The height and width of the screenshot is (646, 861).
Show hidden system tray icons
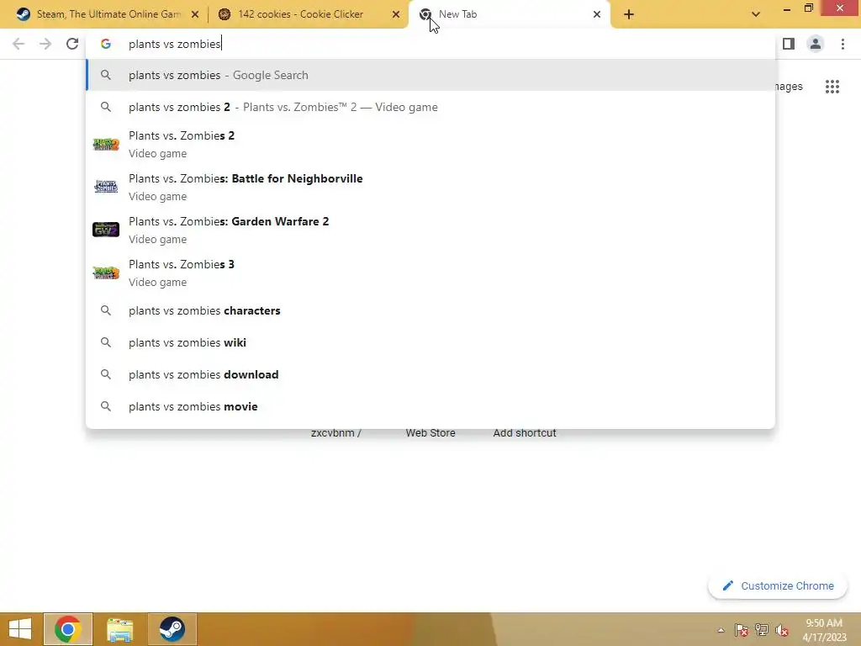721,630
